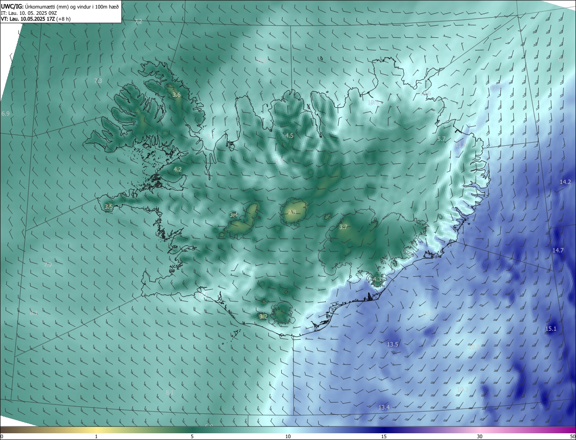This screenshot has width=576, height=440.
Task: Click the 2.8 value label on Hofsjökull glacier
Action: [x=292, y=212]
